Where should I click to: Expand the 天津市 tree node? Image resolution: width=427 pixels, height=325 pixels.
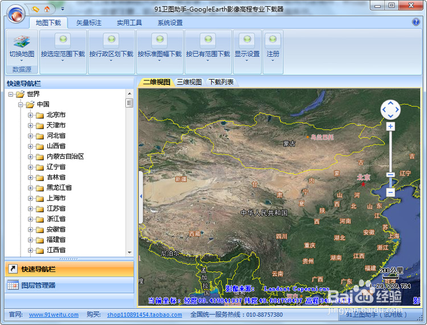(x=31, y=125)
